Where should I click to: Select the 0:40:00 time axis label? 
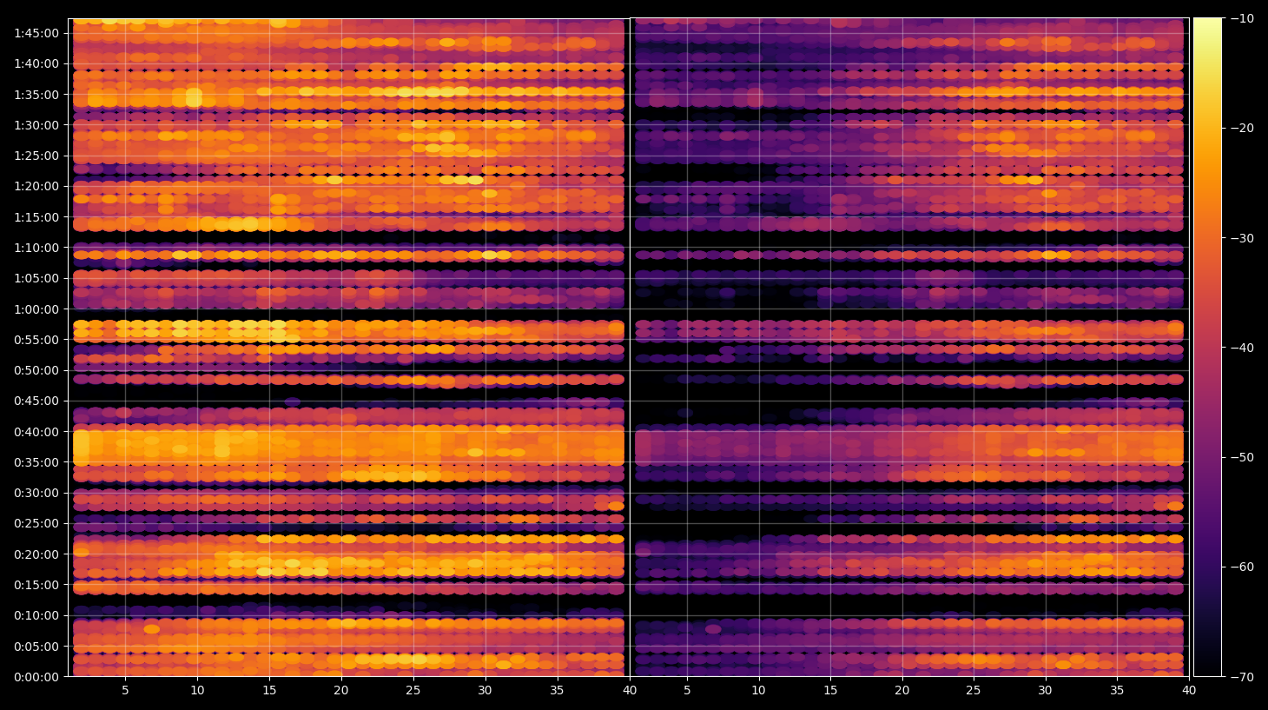tap(36, 432)
